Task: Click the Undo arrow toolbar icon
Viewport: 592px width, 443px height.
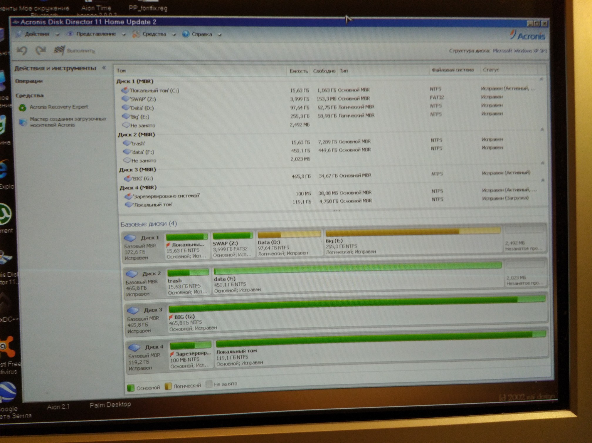Action: click(x=22, y=51)
